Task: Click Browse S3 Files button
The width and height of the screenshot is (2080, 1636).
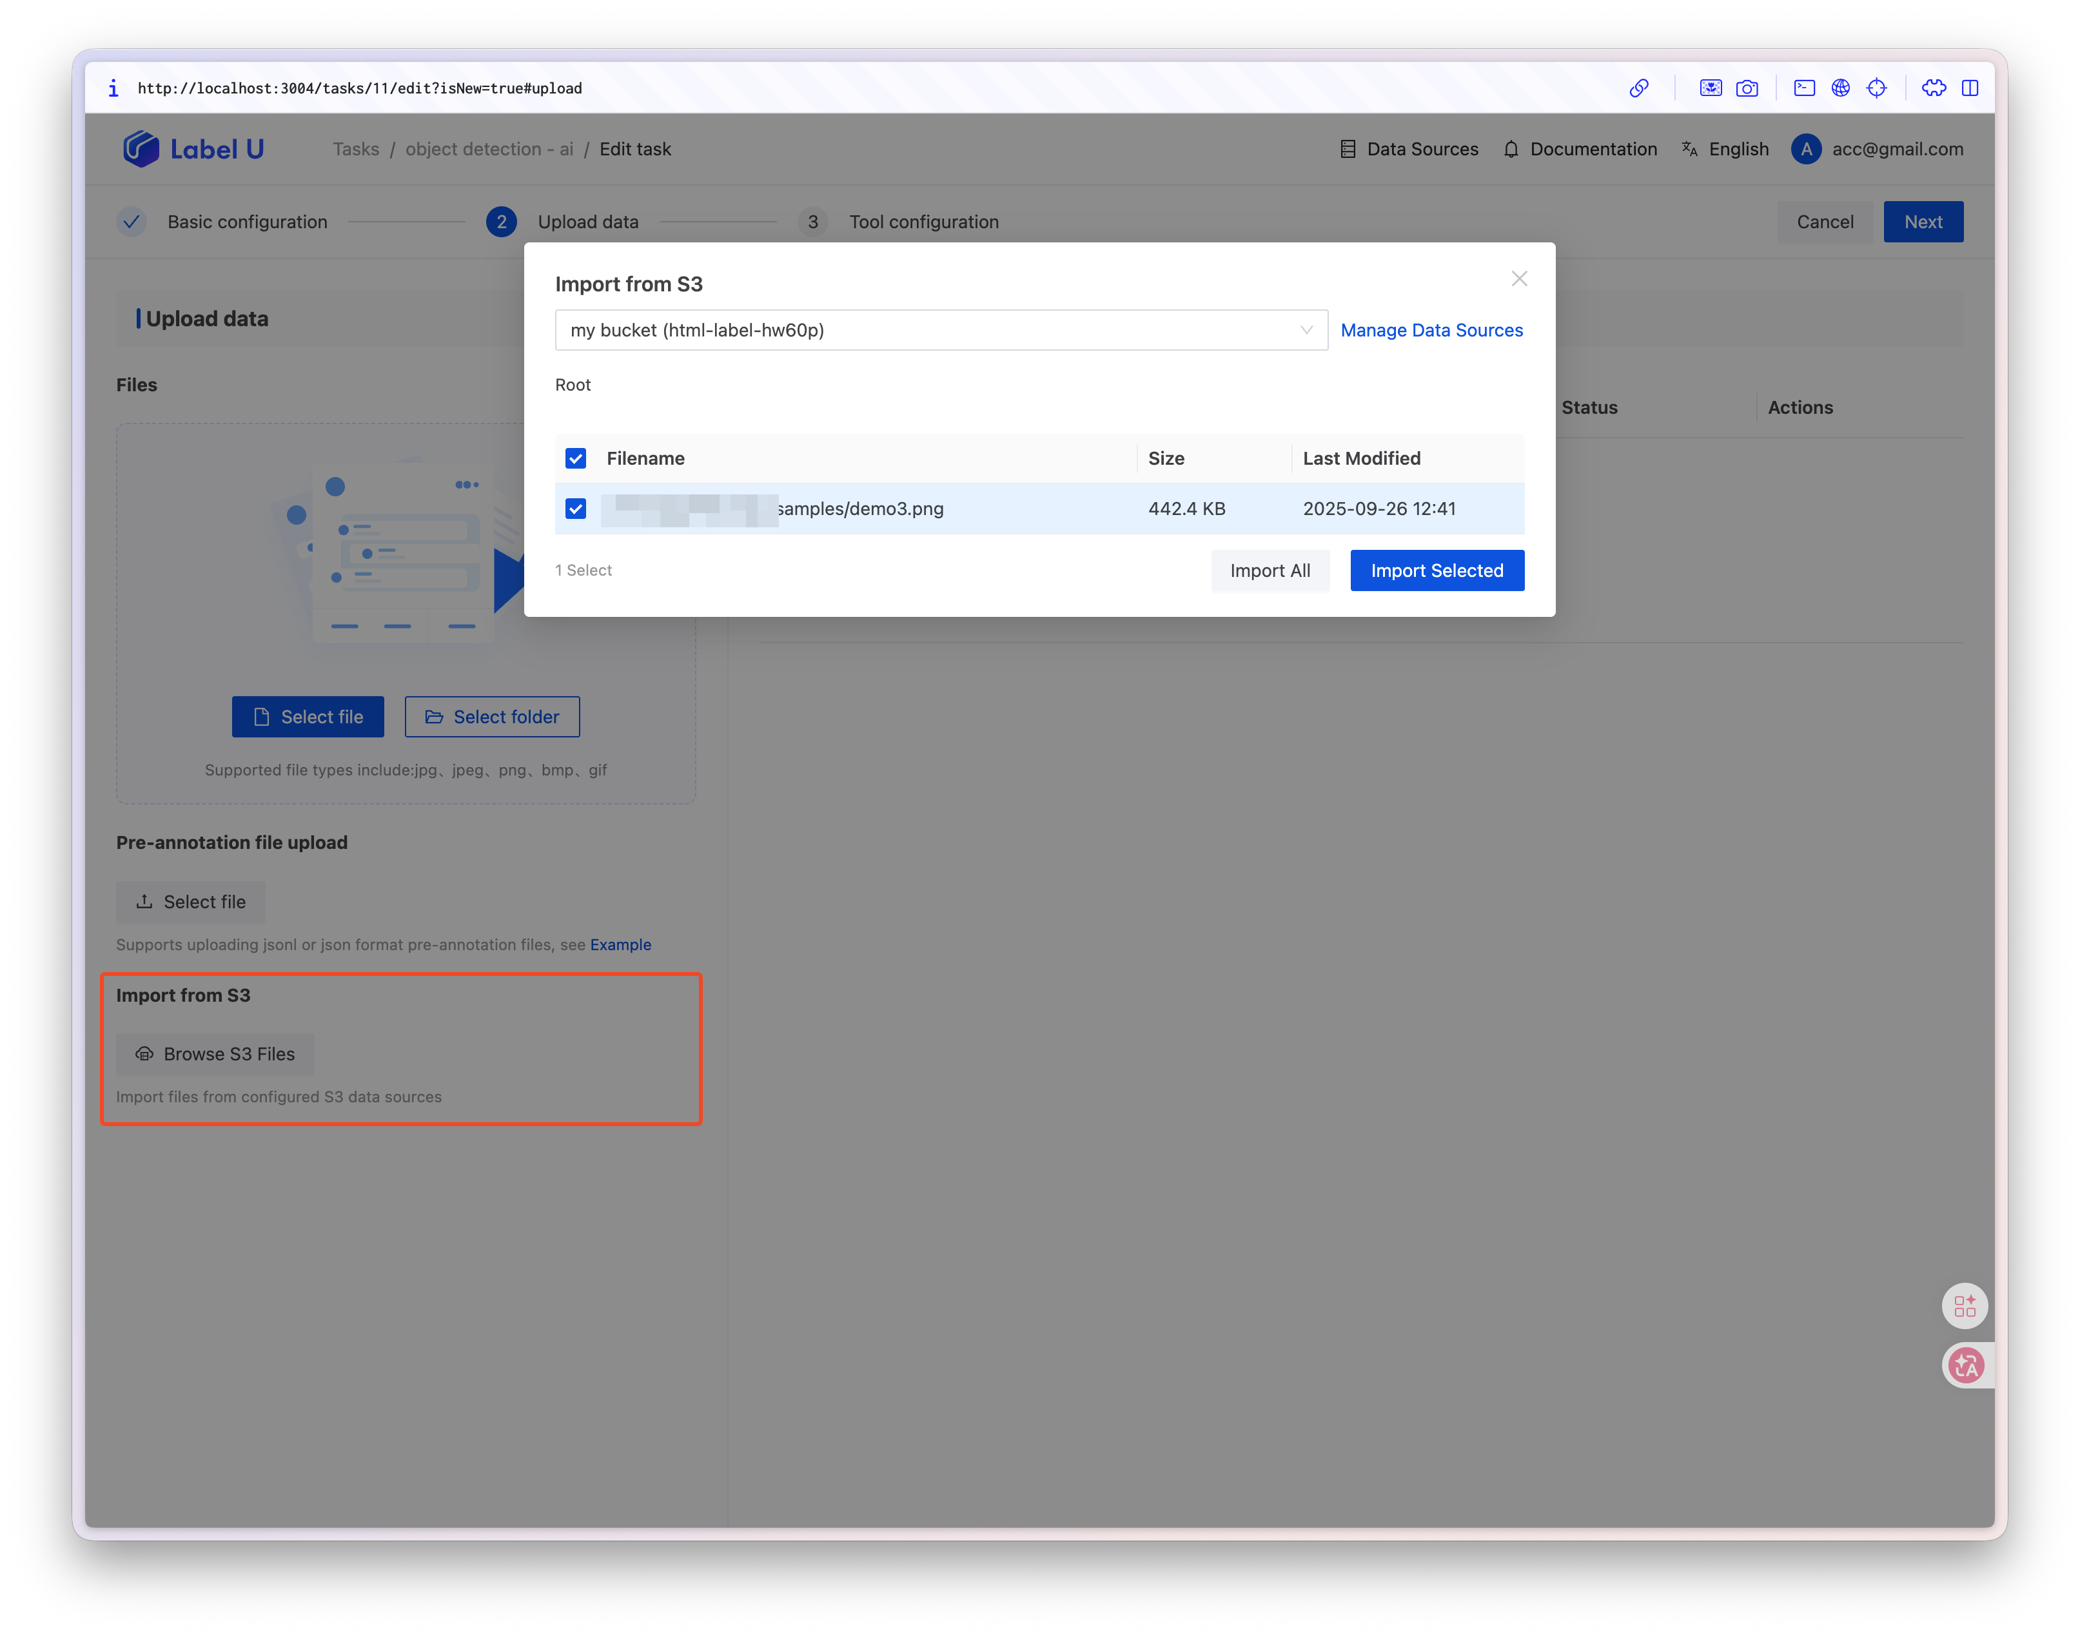Action: click(215, 1054)
